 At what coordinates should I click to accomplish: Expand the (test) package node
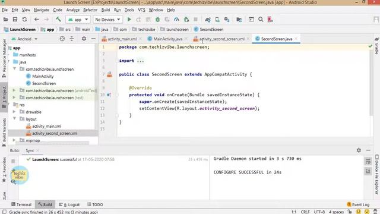(x=14, y=97)
